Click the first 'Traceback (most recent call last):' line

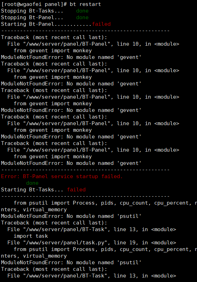[54, 37]
